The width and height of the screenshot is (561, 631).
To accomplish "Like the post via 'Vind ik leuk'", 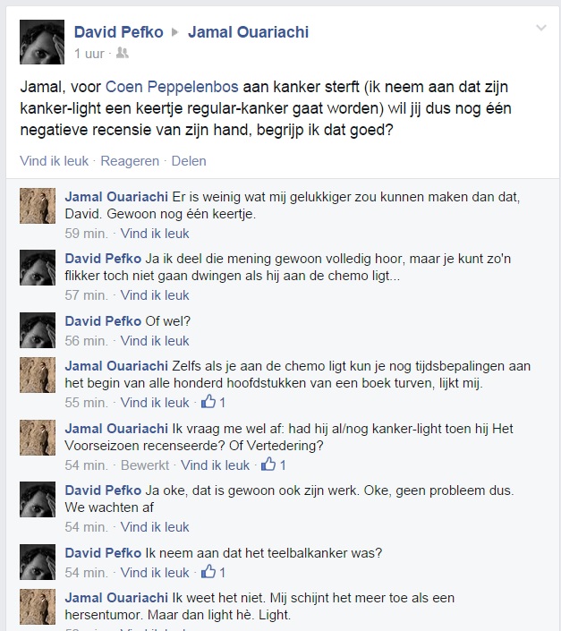I will pos(55,161).
